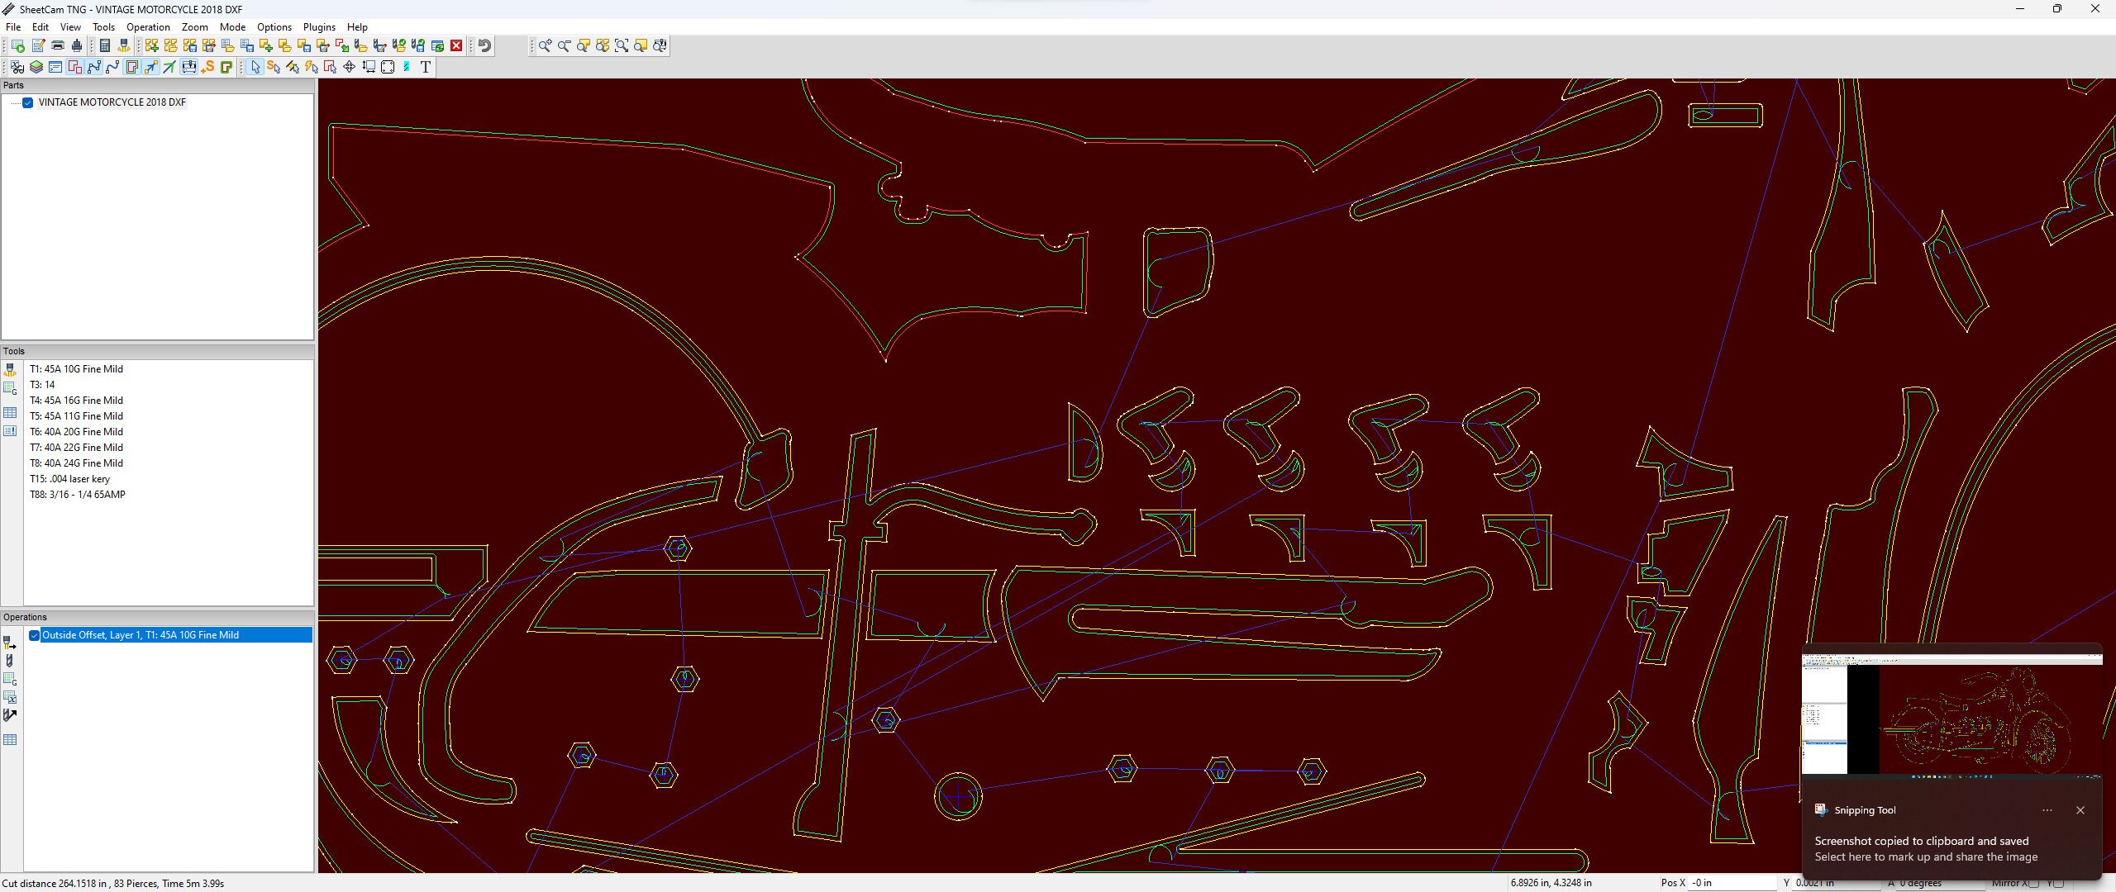Select tool T8: 40A 24G Fine Mild
Image resolution: width=2116 pixels, height=892 pixels.
[77, 463]
